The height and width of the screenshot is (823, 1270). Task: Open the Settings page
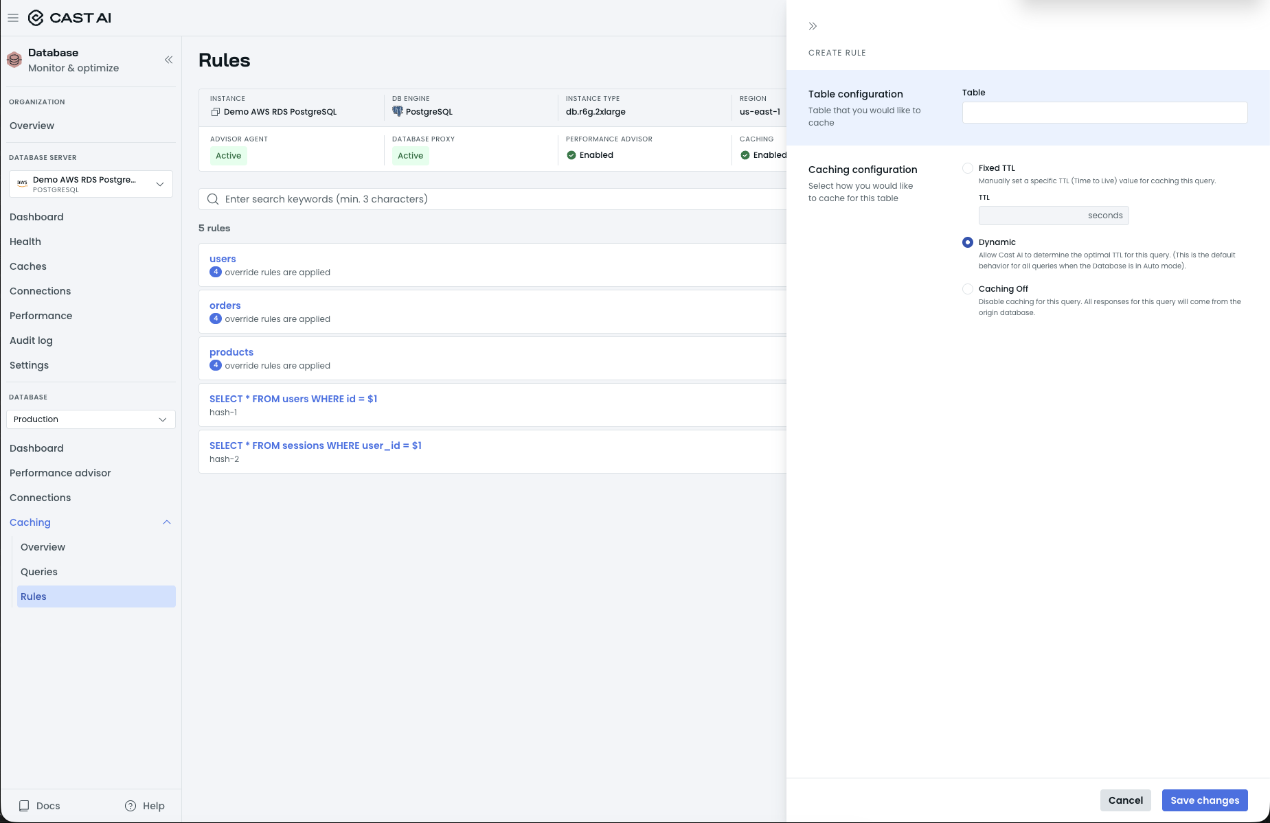(x=29, y=365)
